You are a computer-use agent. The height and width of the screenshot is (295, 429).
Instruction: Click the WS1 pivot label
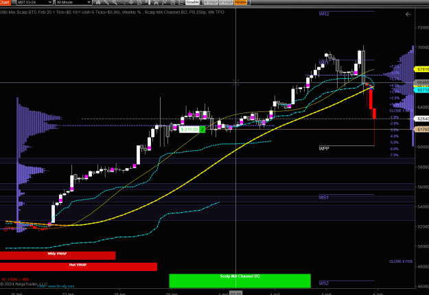[324, 198]
